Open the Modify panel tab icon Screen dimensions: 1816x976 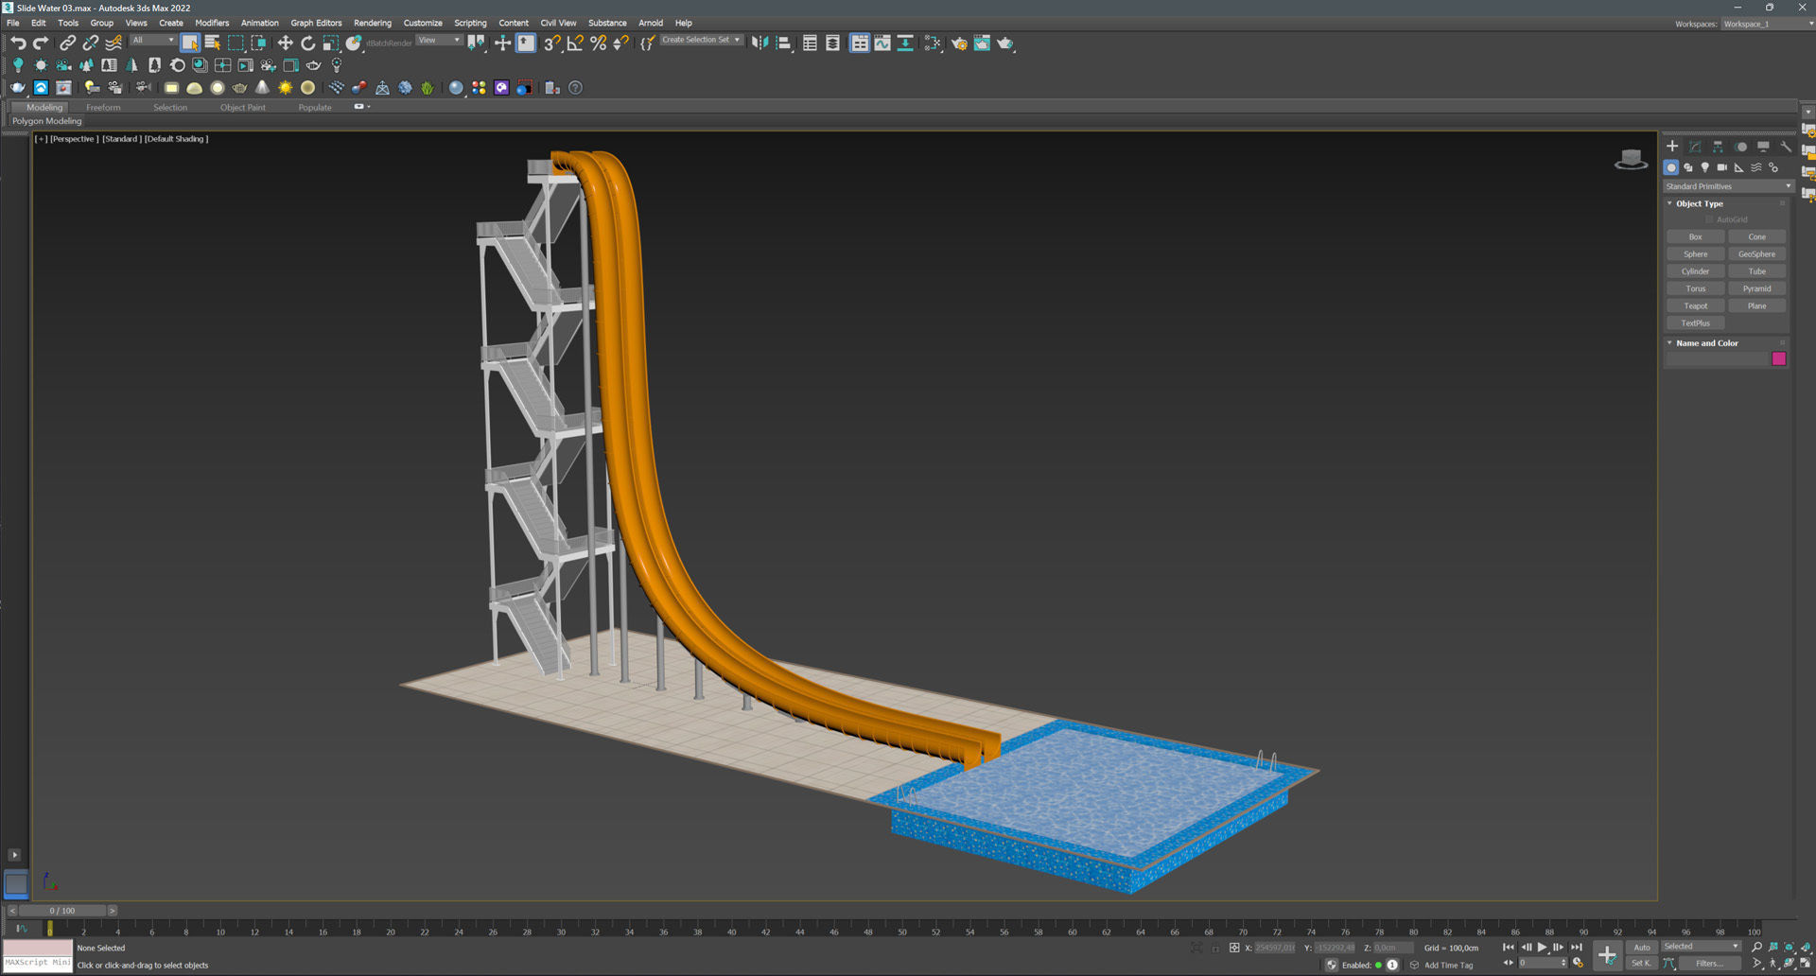click(x=1695, y=147)
